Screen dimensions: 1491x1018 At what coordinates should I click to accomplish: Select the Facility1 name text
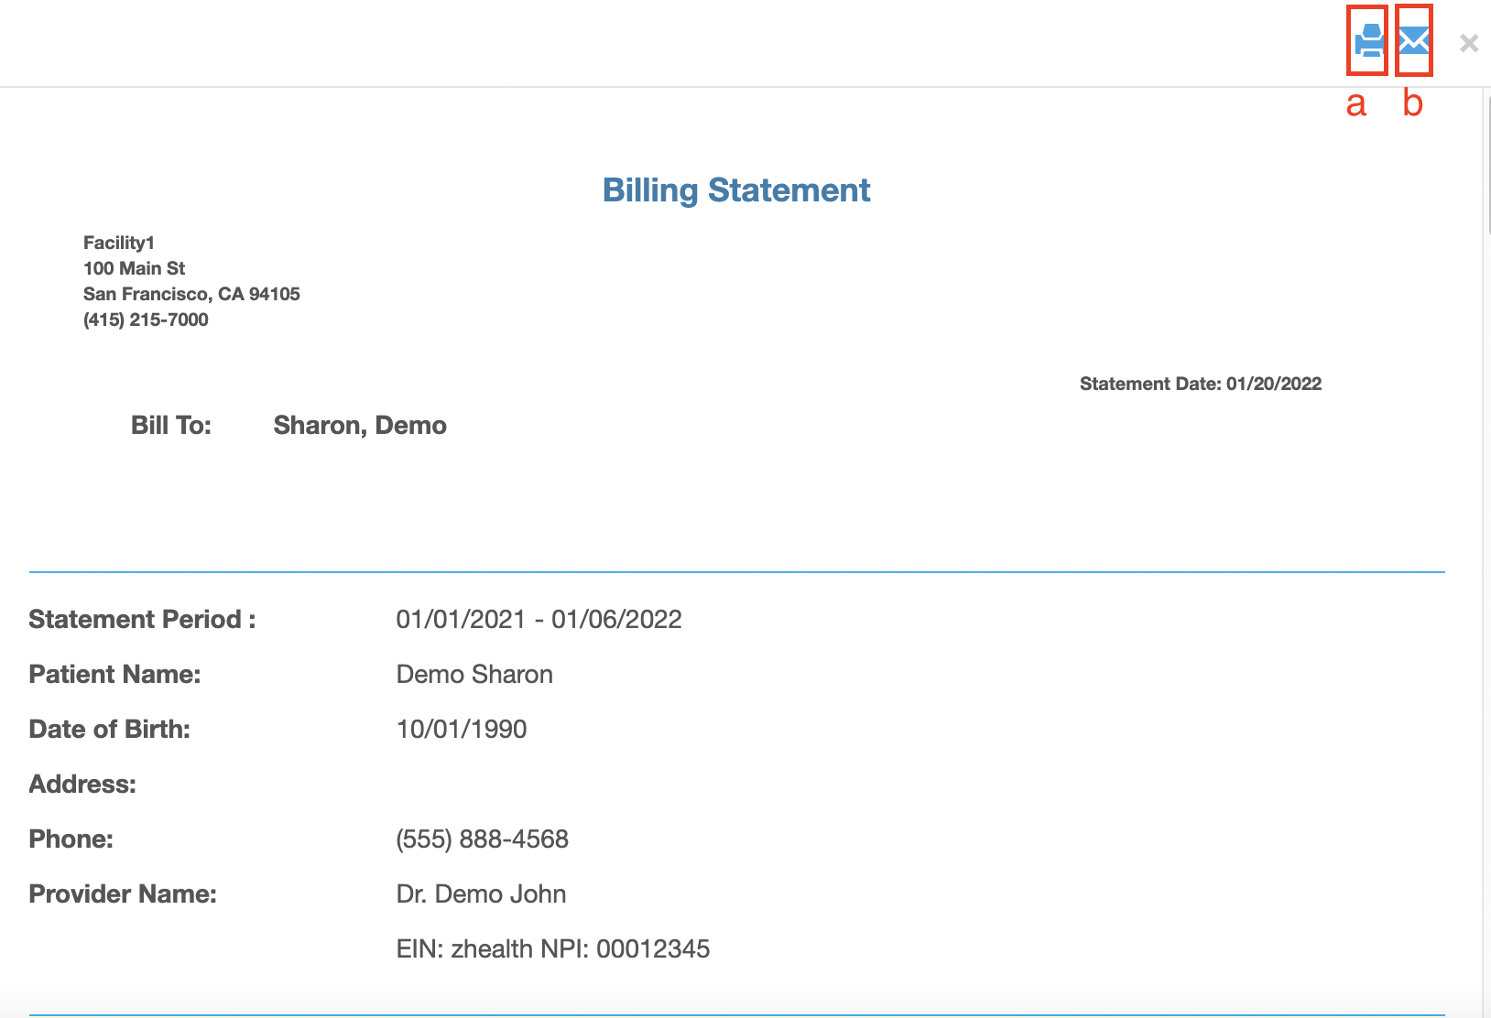[119, 243]
